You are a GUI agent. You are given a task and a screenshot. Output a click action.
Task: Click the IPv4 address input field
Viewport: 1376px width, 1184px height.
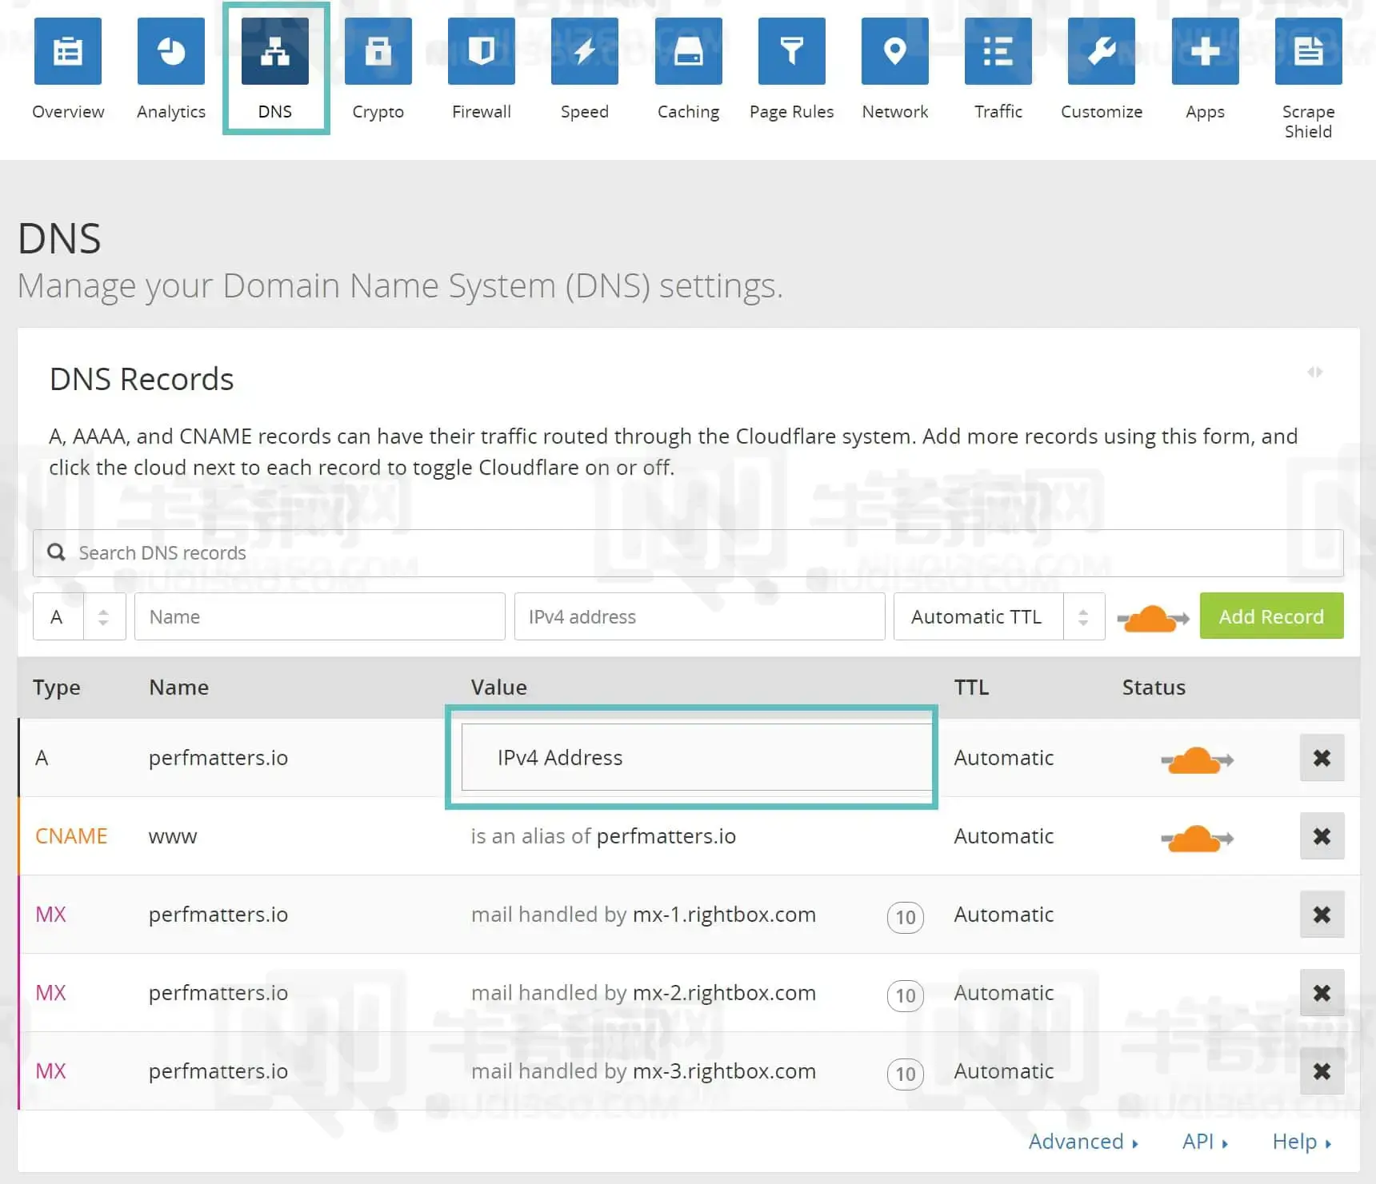(699, 616)
